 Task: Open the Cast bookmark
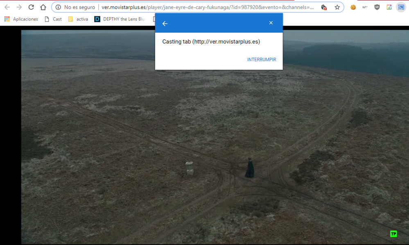pos(53,19)
